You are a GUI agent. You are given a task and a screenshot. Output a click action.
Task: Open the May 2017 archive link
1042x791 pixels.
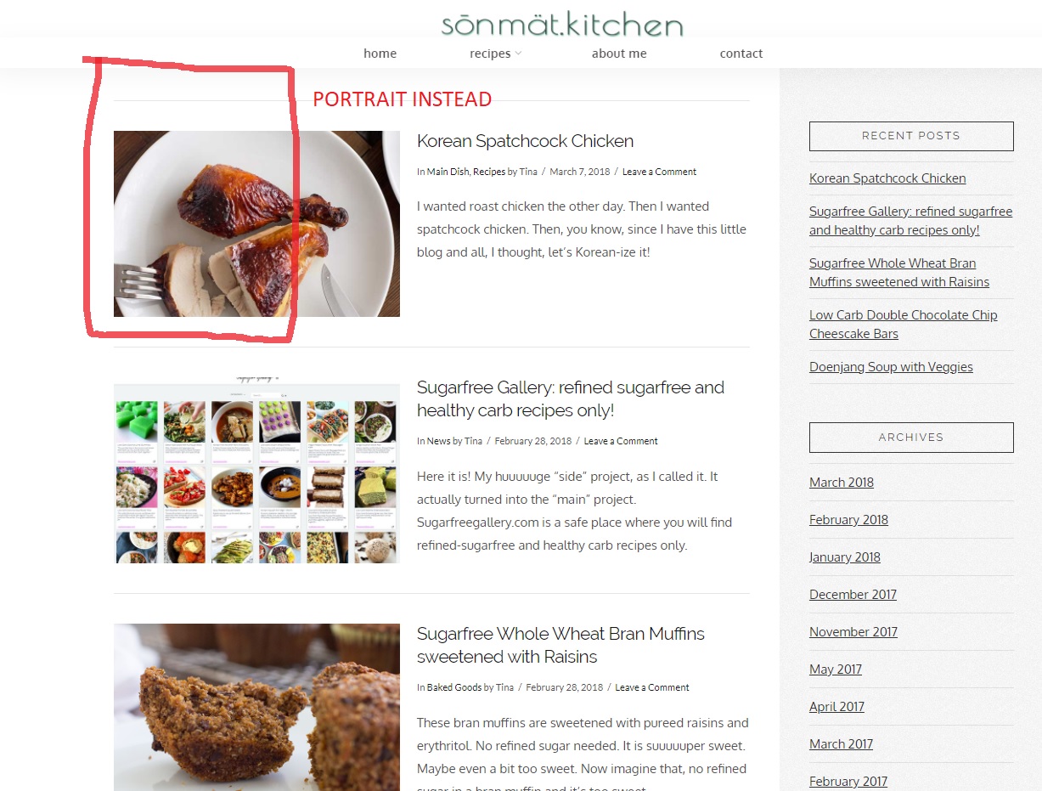click(x=836, y=669)
